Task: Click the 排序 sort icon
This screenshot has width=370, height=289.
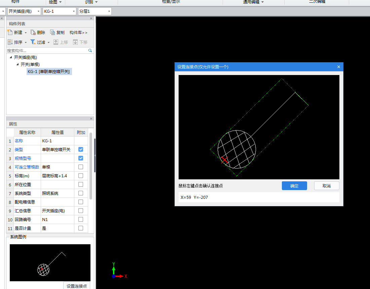Action: click(x=10, y=42)
